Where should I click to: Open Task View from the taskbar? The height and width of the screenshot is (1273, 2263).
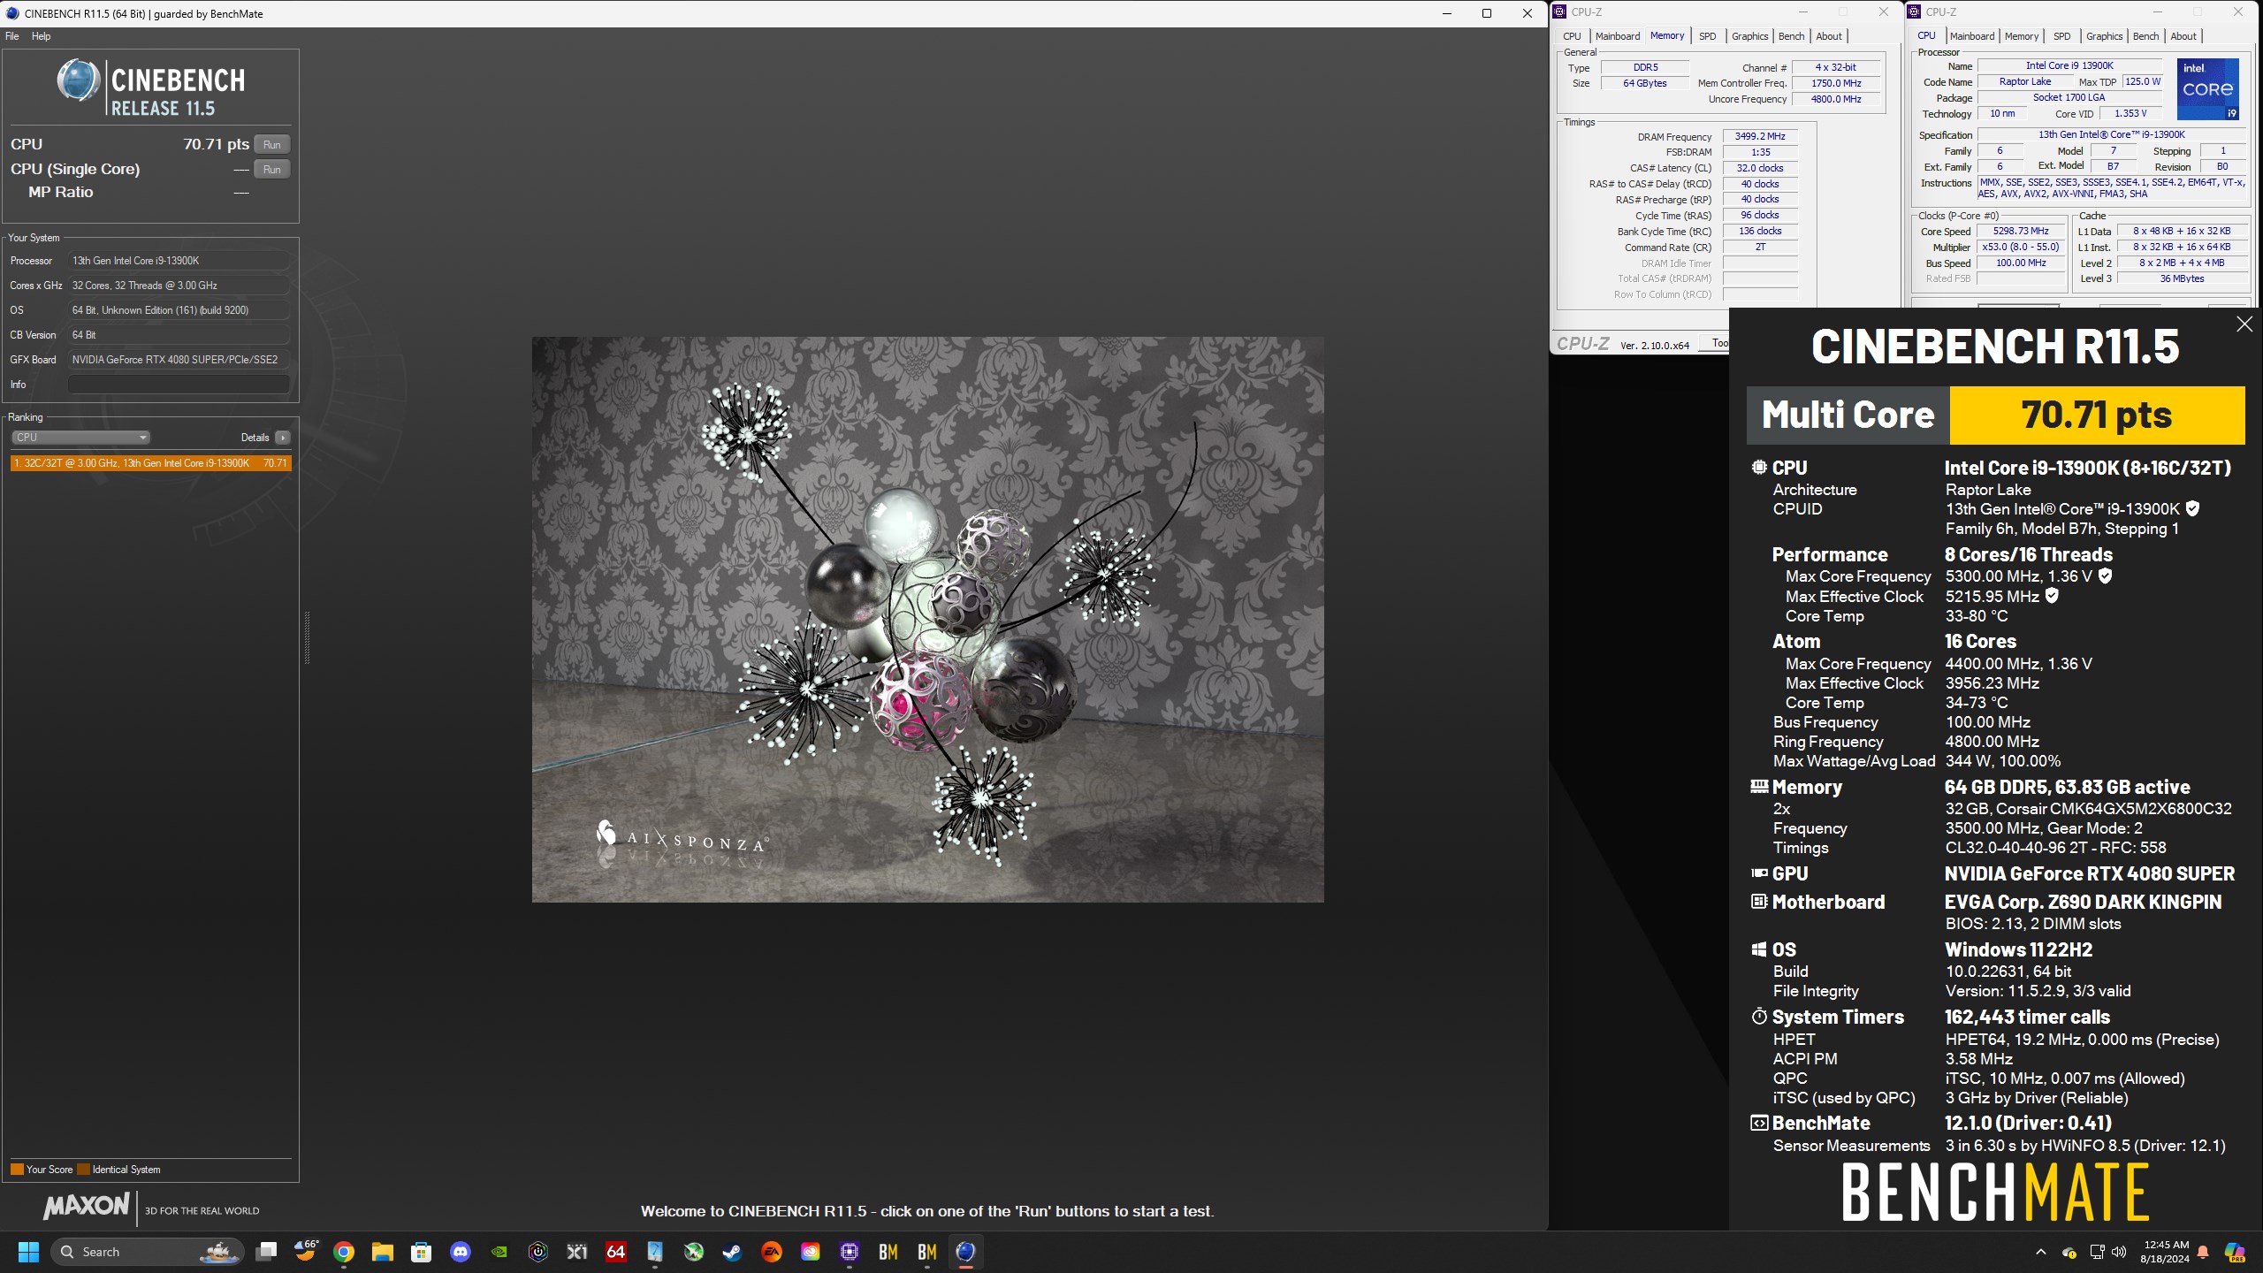[266, 1252]
